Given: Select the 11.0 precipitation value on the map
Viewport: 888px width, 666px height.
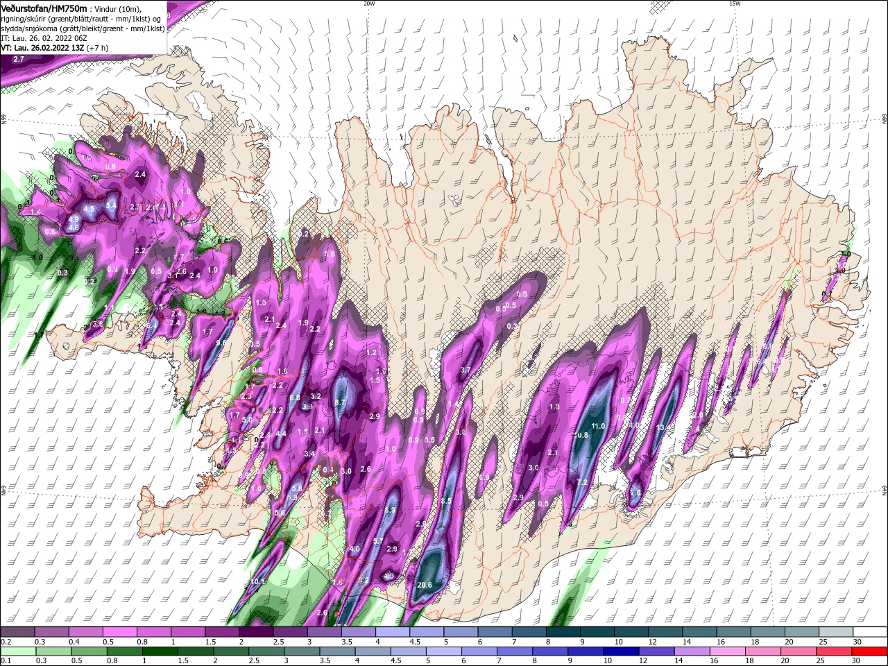Looking at the screenshot, I should click(598, 426).
